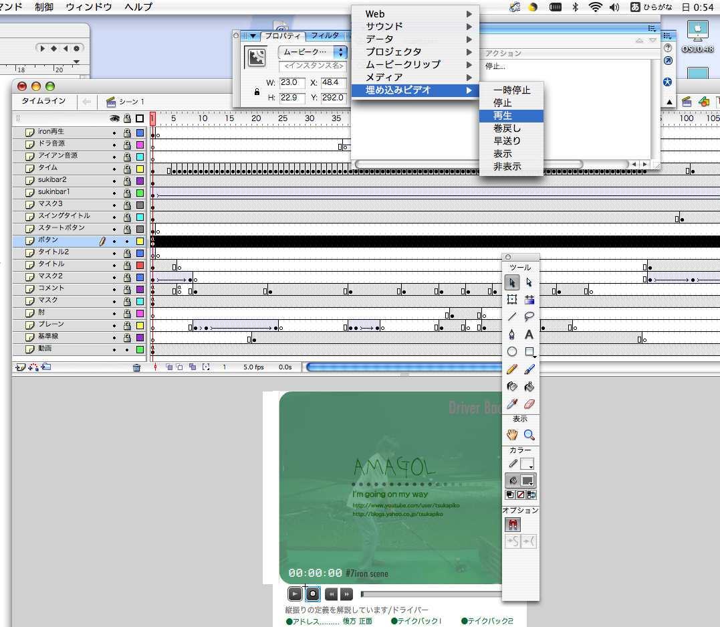Viewport: 720px width, 627px height.
Task: Select the Rectangle tool
Action: pos(529,352)
